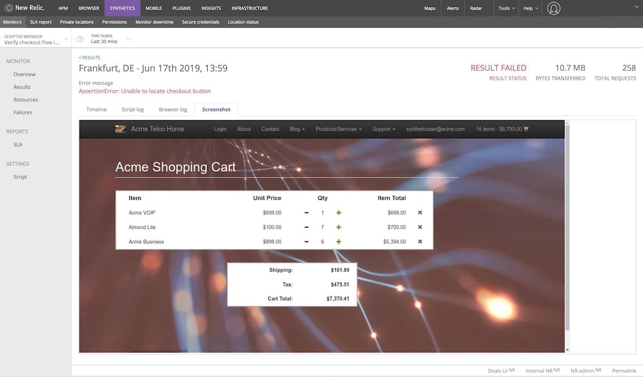Decrease quantity of Acme Business
This screenshot has height=377, width=643.
pyautogui.click(x=306, y=242)
